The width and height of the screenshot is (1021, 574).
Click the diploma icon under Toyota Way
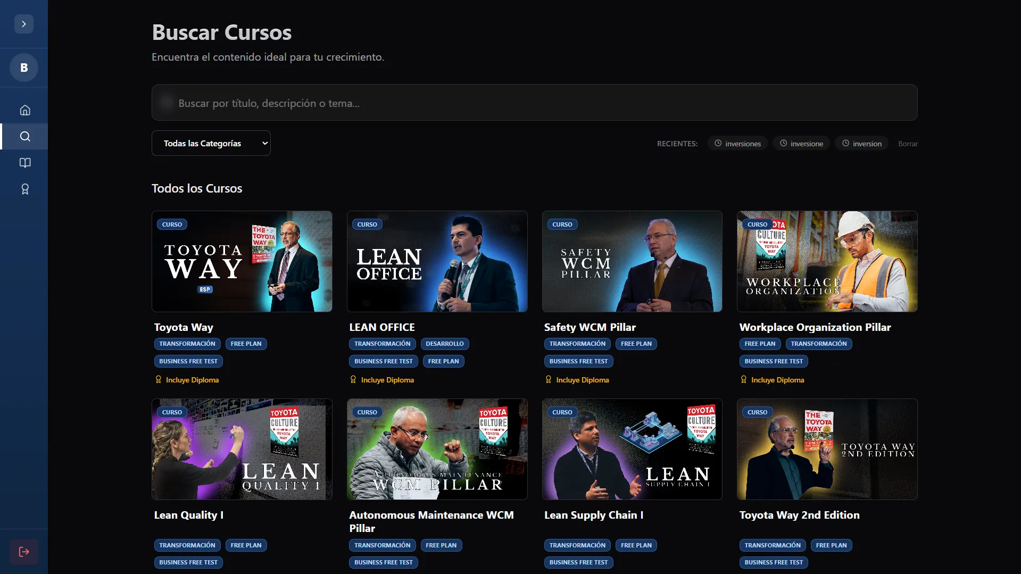coord(158,379)
